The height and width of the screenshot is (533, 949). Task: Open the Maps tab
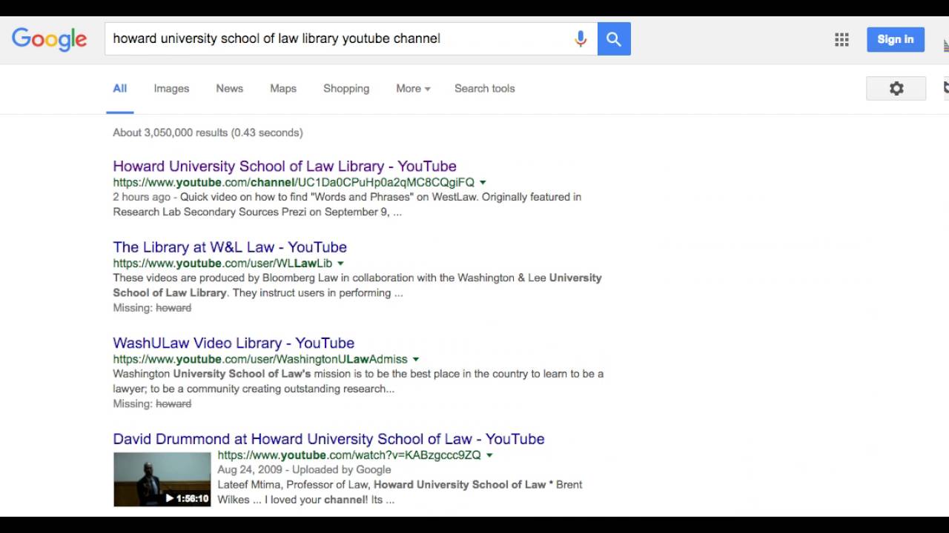pyautogui.click(x=283, y=89)
